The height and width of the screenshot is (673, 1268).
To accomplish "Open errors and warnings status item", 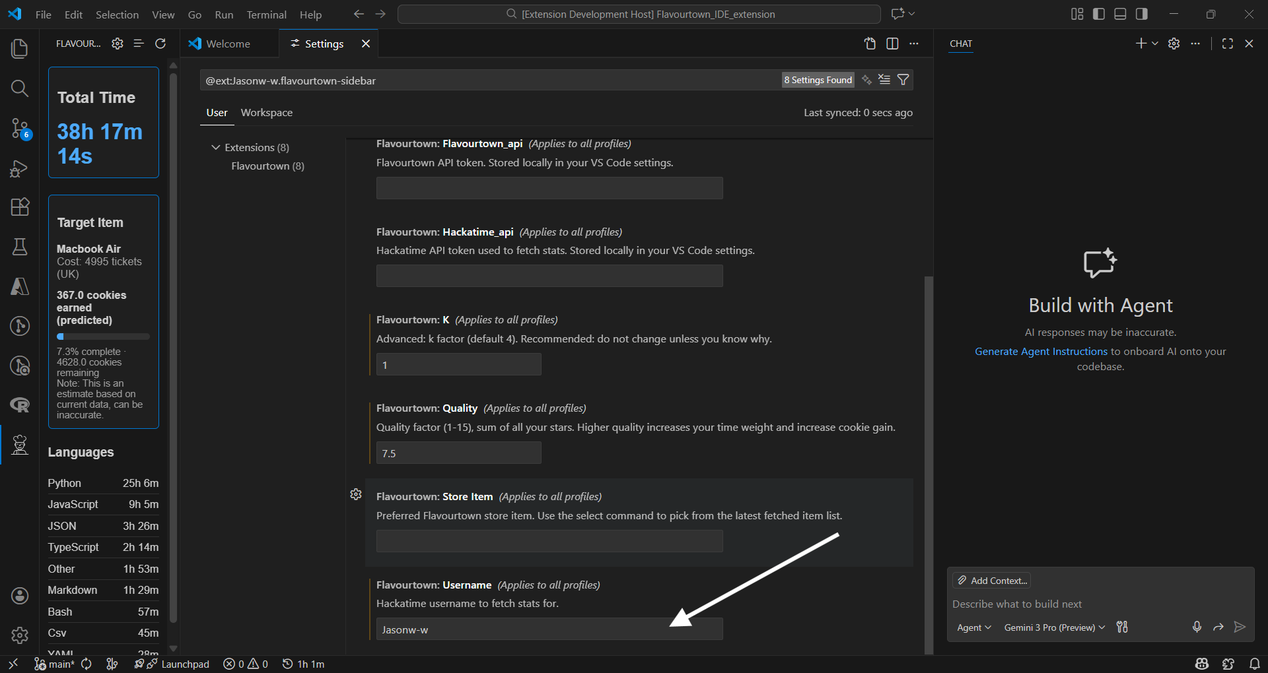I will (246, 664).
